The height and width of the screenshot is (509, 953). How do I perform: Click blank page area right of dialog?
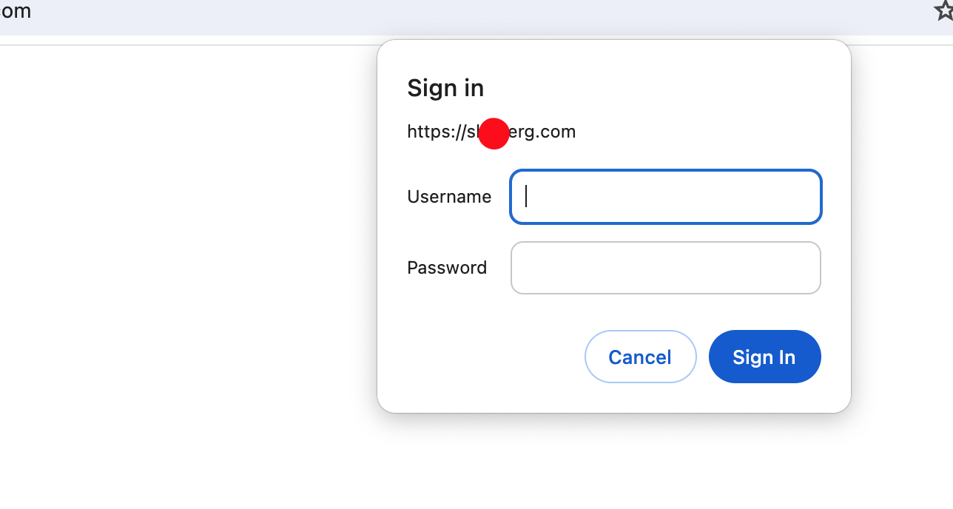[903, 259]
